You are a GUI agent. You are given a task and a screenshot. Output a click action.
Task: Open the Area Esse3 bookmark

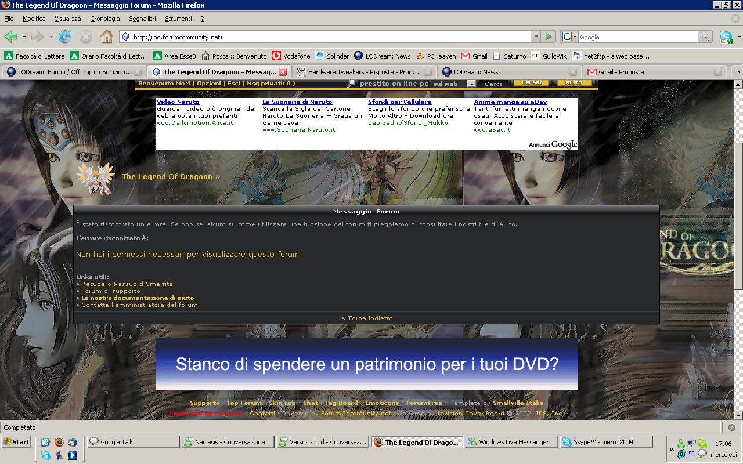[175, 56]
